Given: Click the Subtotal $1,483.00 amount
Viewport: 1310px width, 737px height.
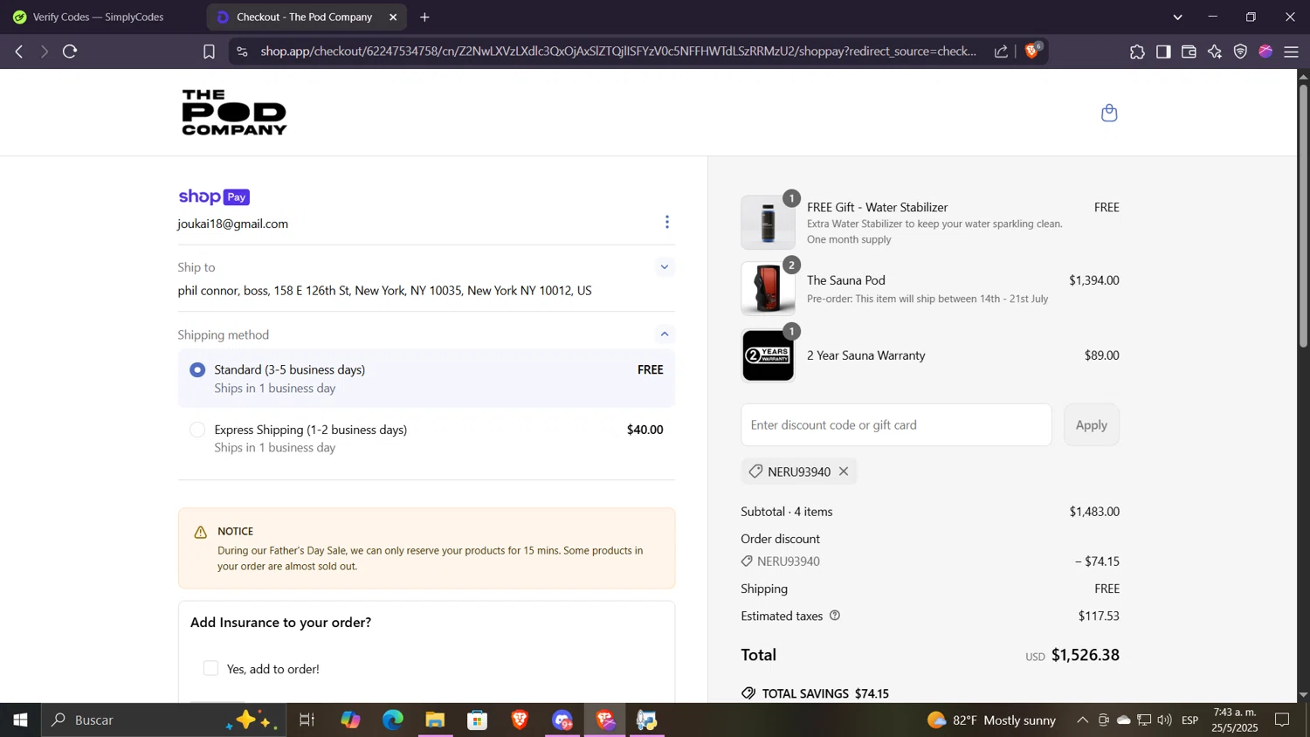Looking at the screenshot, I should [x=1094, y=512].
